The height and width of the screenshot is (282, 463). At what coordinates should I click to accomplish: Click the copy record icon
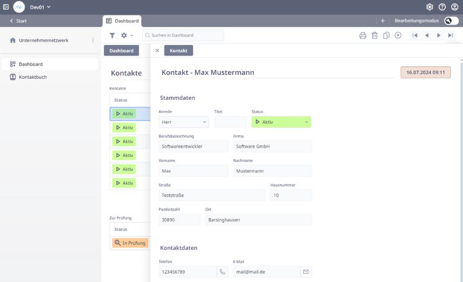(x=386, y=36)
